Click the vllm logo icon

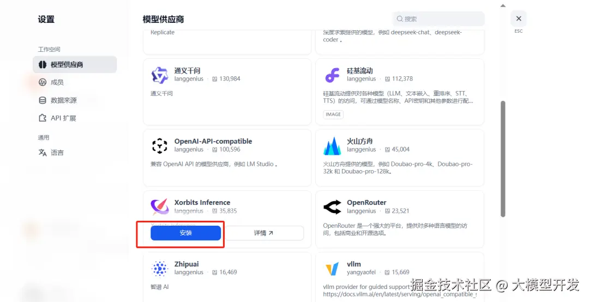click(x=332, y=268)
